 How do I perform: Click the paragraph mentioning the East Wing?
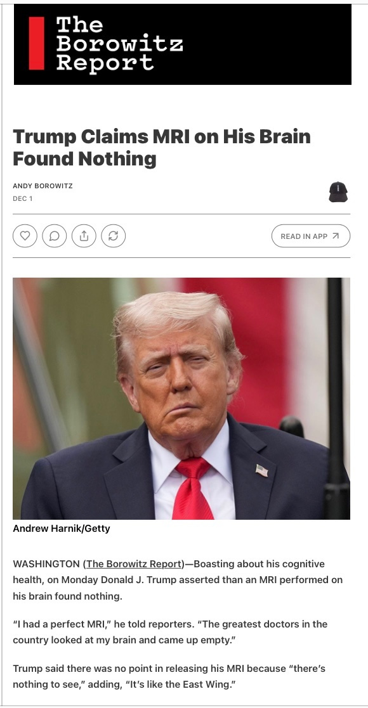click(x=169, y=676)
